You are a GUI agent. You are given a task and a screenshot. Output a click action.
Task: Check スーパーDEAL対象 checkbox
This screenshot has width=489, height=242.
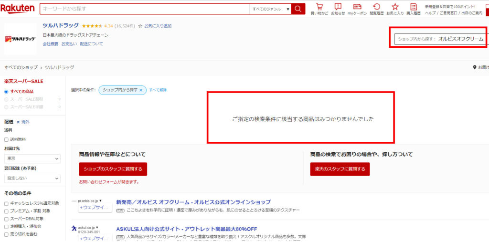(x=6, y=219)
